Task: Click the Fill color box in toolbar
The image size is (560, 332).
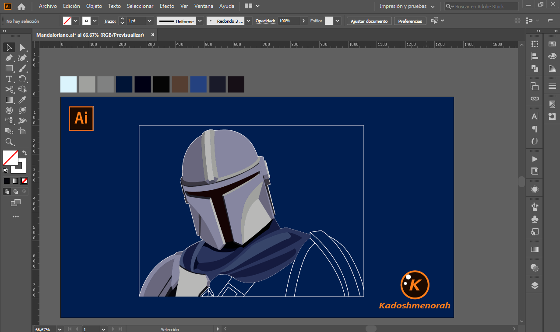Action: [11, 158]
